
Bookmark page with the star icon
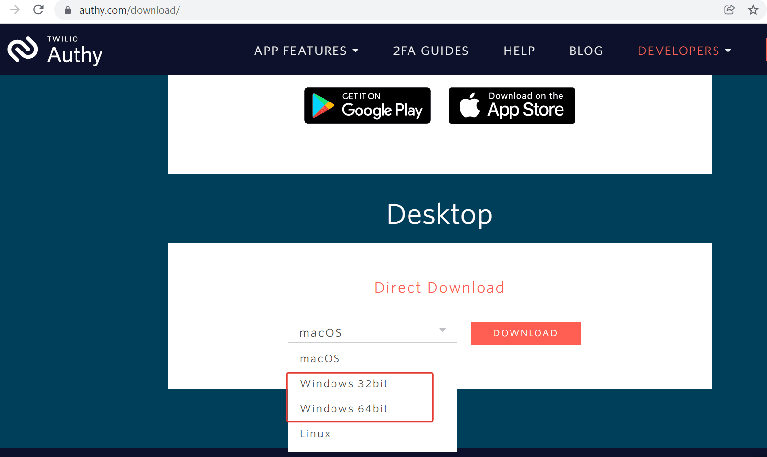click(753, 10)
